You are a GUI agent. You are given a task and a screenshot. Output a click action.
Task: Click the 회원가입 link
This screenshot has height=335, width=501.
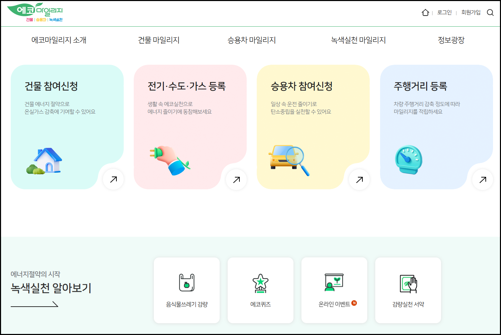471,12
